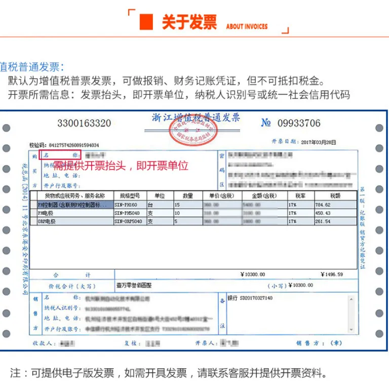Screen dimensions: 389x389
Task: Click the 销售方:(章) label
Action: (319, 343)
